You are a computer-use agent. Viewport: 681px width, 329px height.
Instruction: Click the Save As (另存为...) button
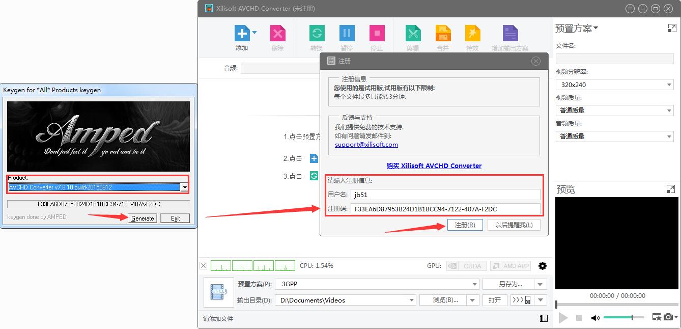pyautogui.click(x=509, y=284)
